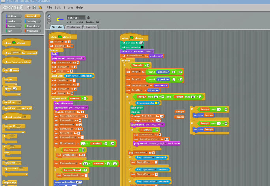Click the globe language icon
Screen dimensions: 270x186
[x=28, y=8]
